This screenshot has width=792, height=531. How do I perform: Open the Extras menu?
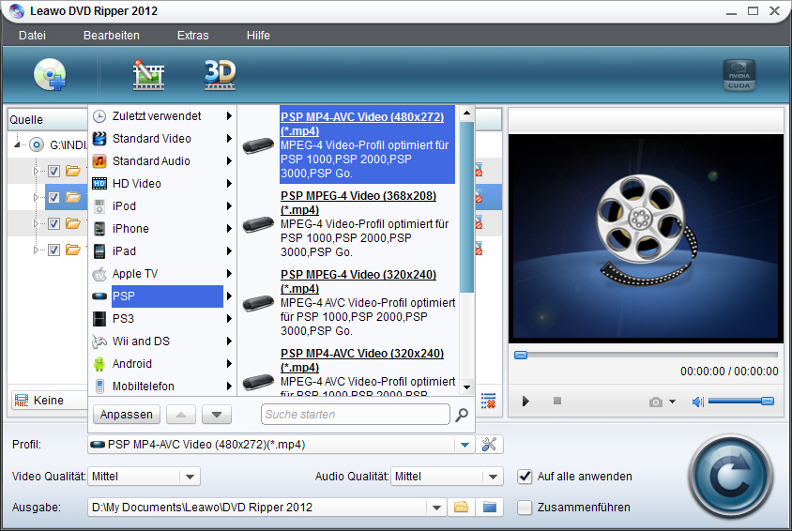coord(193,36)
